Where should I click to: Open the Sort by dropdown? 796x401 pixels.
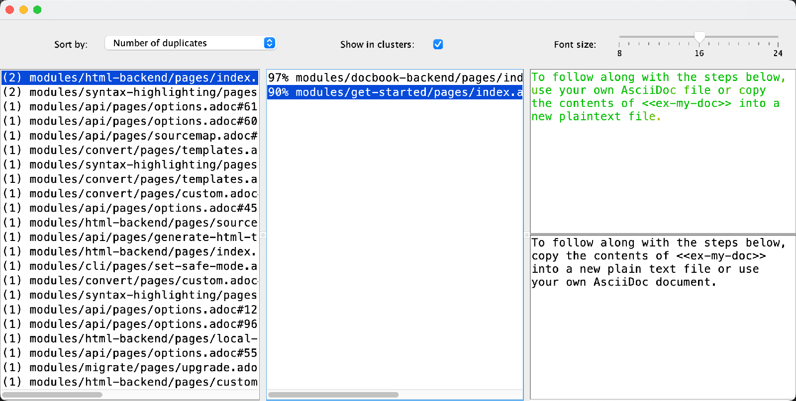(191, 43)
